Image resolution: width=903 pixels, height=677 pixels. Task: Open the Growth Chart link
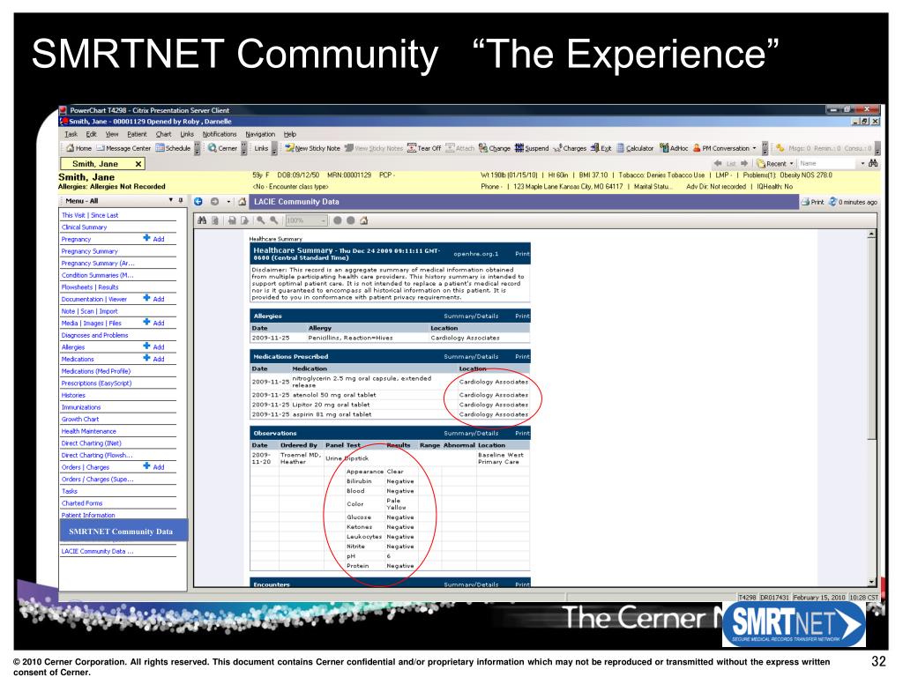click(x=80, y=419)
